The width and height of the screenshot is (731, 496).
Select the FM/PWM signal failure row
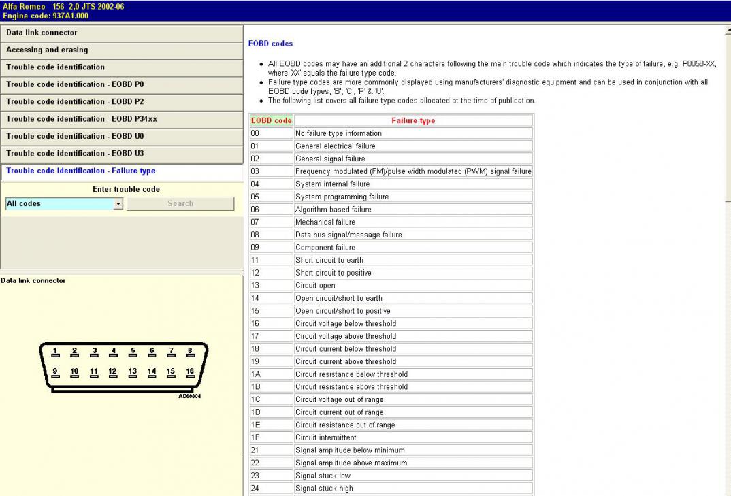click(391, 171)
